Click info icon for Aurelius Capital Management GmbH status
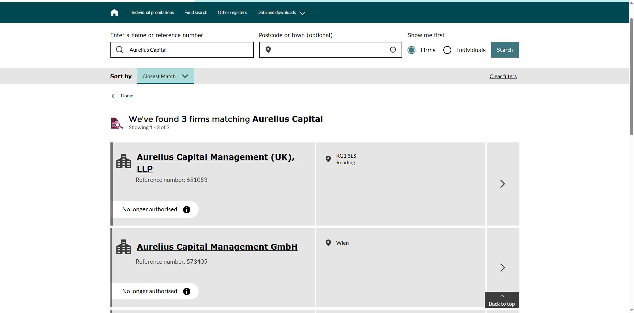Image resolution: width=634 pixels, height=313 pixels. [x=187, y=291]
